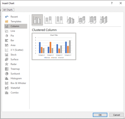
Task: Select the Box & Whisker category
Action: pos(16,83)
